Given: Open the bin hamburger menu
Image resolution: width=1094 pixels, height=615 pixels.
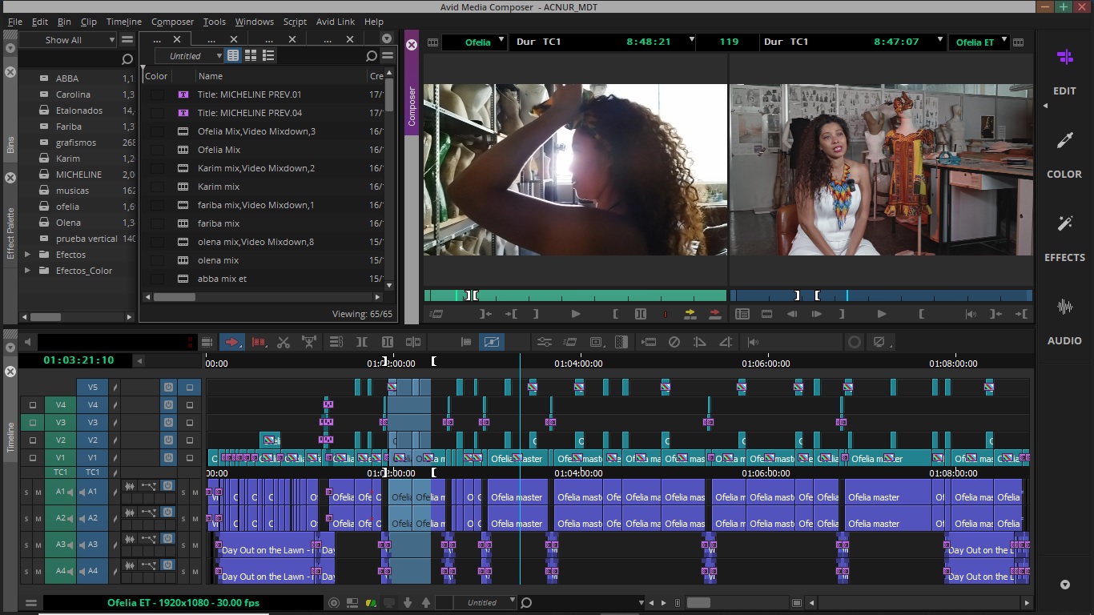Looking at the screenshot, I should tap(387, 56).
